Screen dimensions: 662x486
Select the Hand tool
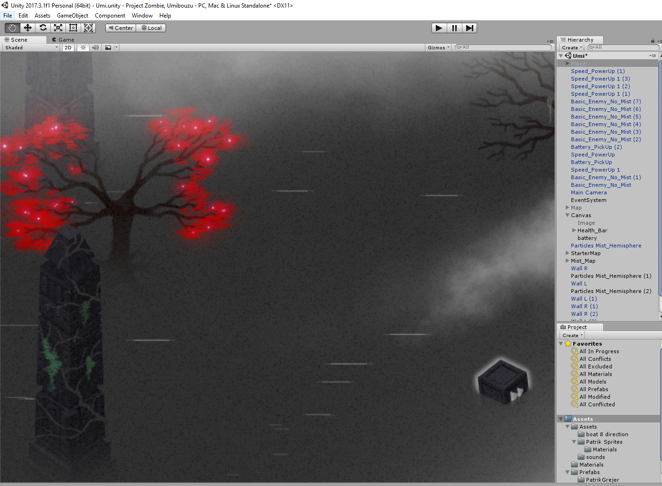[12, 28]
